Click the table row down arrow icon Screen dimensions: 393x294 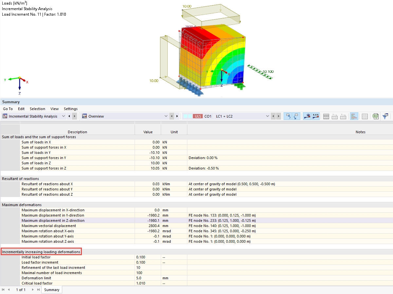pyautogui.click(x=343, y=116)
